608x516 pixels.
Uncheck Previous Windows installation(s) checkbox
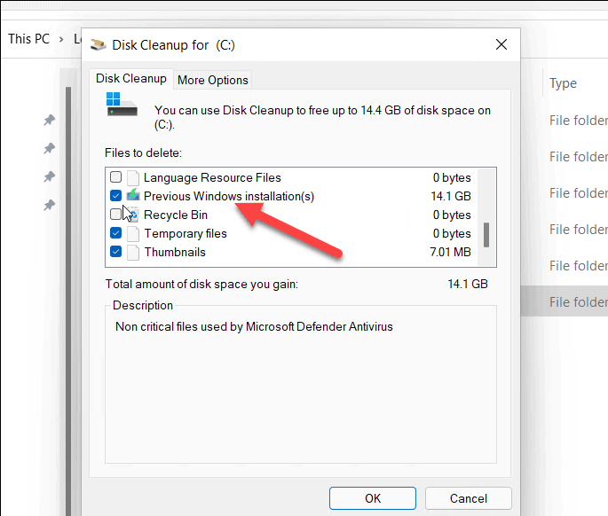coord(115,196)
